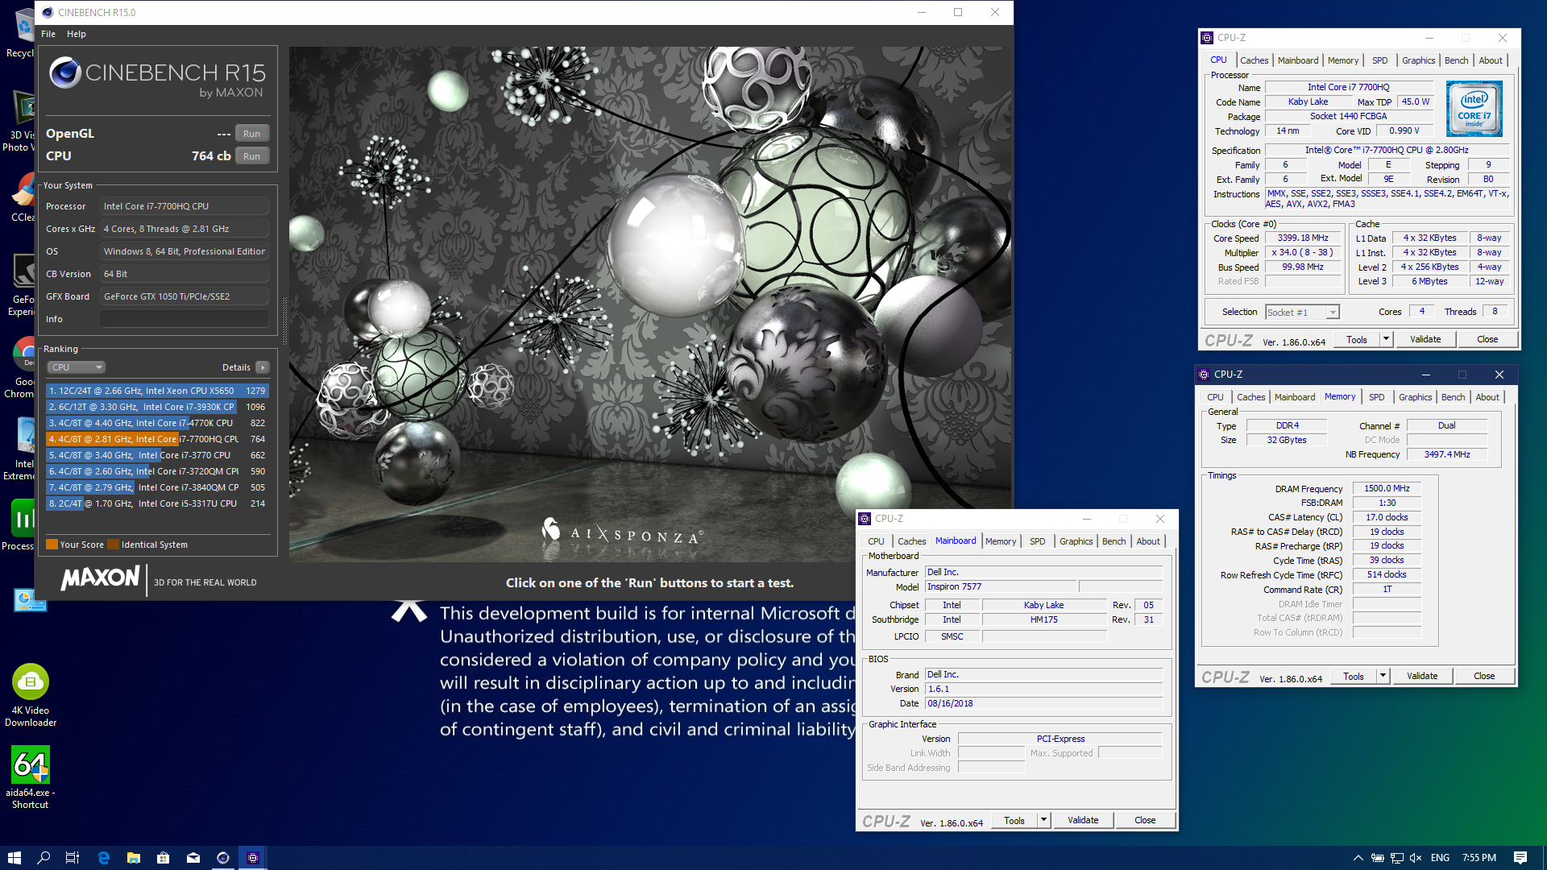Click the ENG language indicator
The image size is (1547, 870).
1440,858
